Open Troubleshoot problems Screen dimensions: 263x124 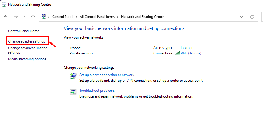coord(97,91)
